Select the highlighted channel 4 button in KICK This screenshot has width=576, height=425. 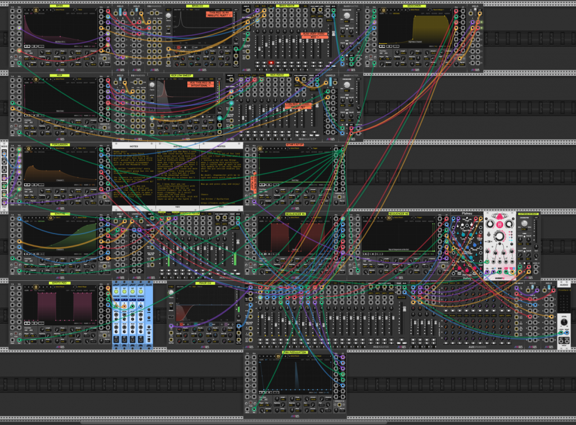[35, 79]
